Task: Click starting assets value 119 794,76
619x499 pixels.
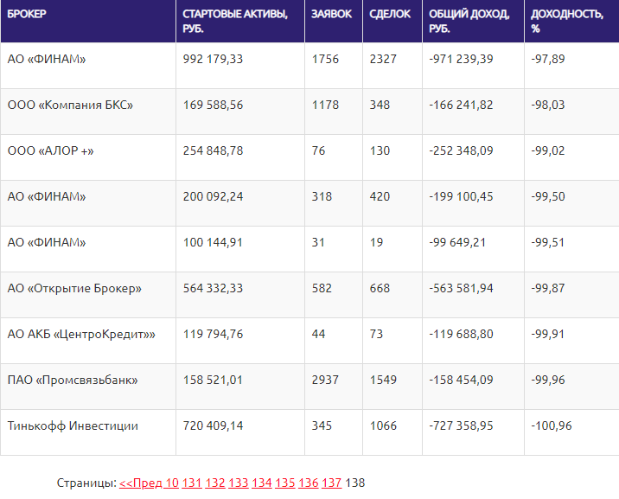Action: [213, 334]
